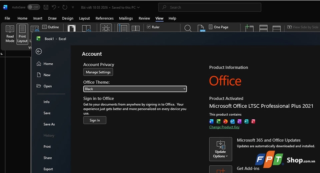Click the Word logo in title bar
Image resolution: width=320 pixels, height=173 pixels.
coord(5,7)
